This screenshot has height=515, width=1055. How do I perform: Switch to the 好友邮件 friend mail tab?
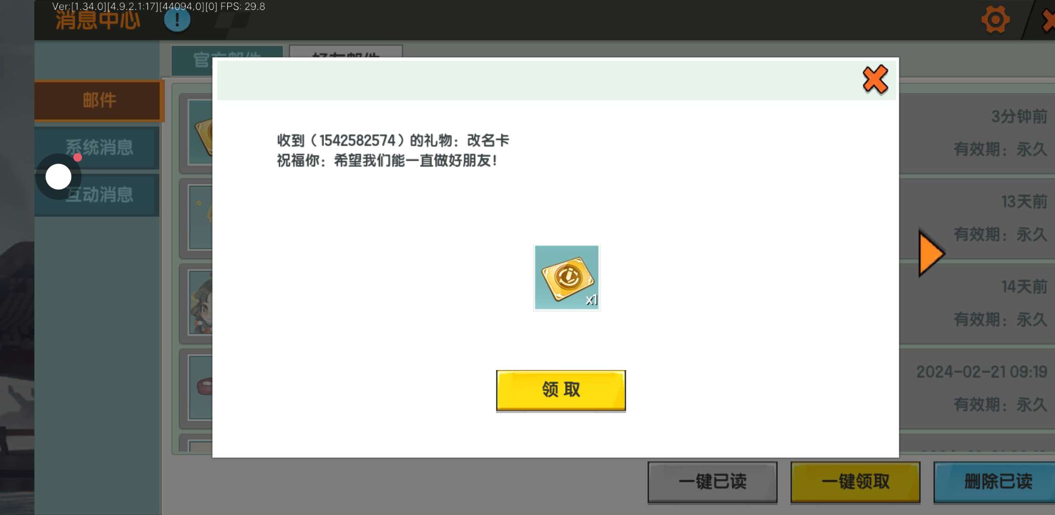[345, 52]
